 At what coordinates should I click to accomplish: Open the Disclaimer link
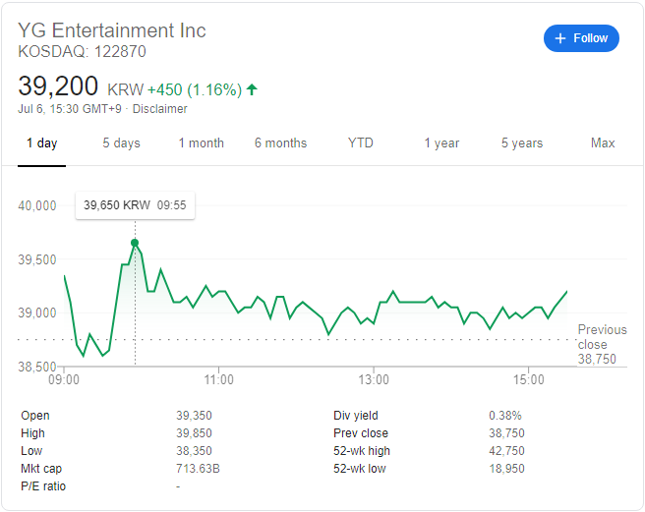(159, 109)
